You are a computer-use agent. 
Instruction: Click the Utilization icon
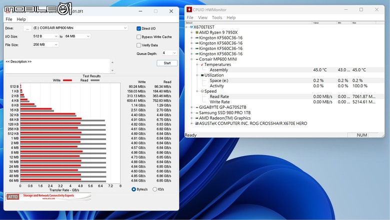[202, 75]
